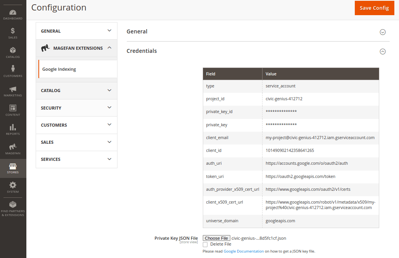Expand the General section circle arrow

[x=382, y=32]
